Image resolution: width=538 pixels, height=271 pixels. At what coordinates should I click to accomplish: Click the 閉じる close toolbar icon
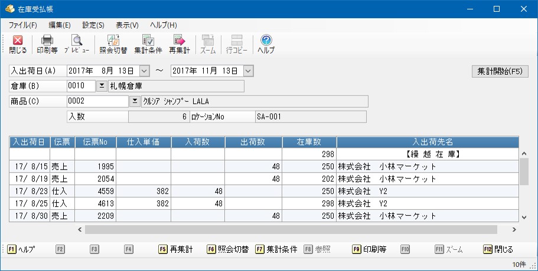point(18,44)
